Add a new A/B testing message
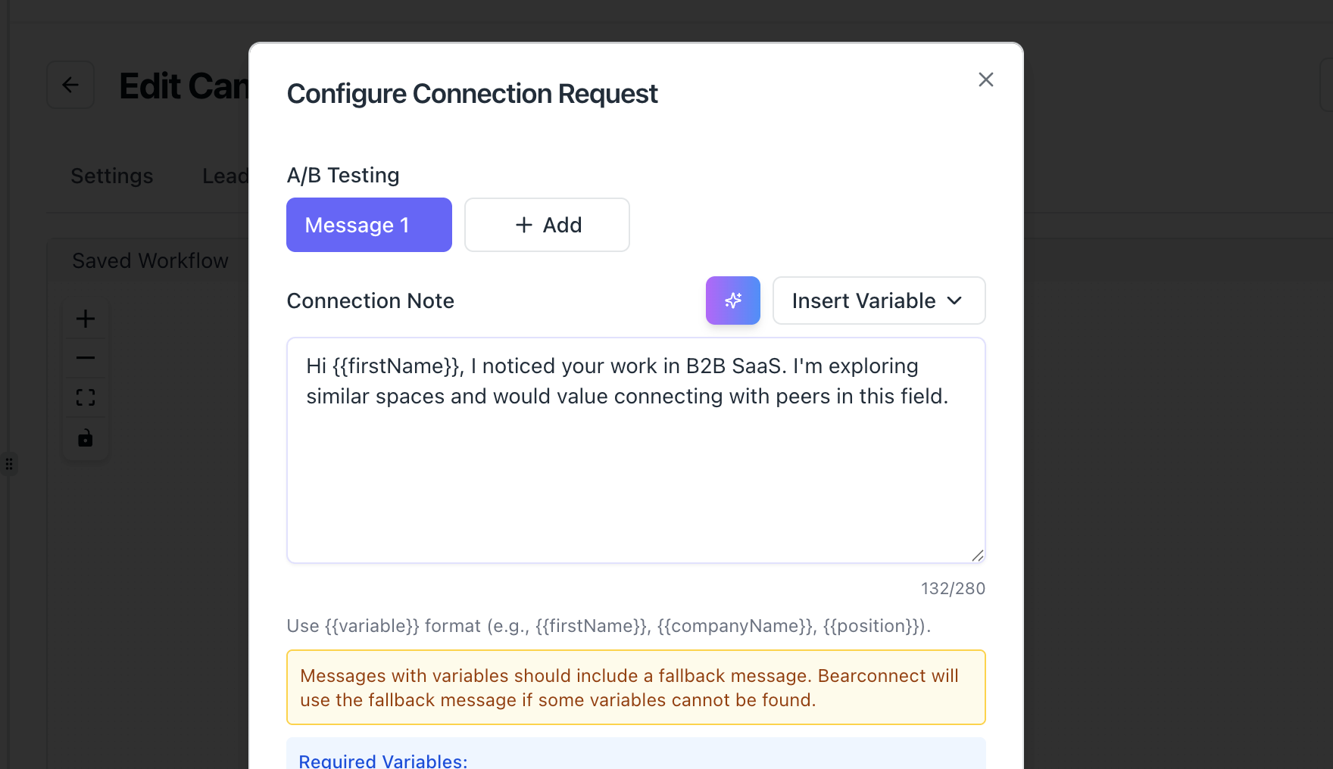Image resolution: width=1333 pixels, height=769 pixels. pyautogui.click(x=547, y=225)
